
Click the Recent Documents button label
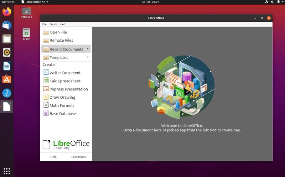point(67,50)
